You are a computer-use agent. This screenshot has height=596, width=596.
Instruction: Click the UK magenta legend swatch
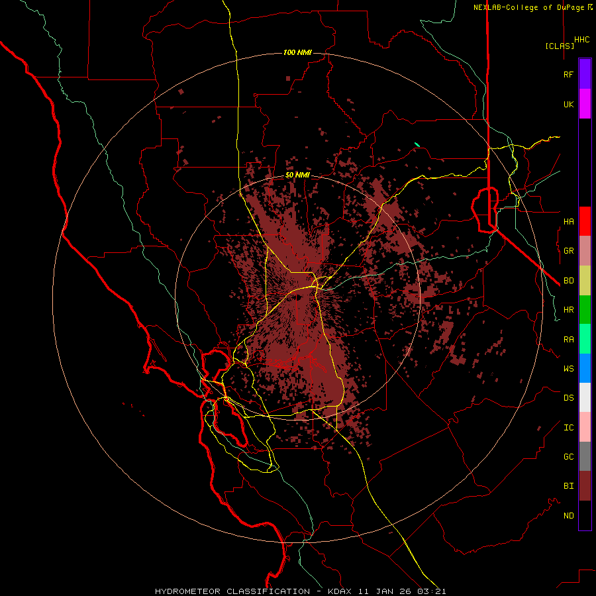point(585,104)
